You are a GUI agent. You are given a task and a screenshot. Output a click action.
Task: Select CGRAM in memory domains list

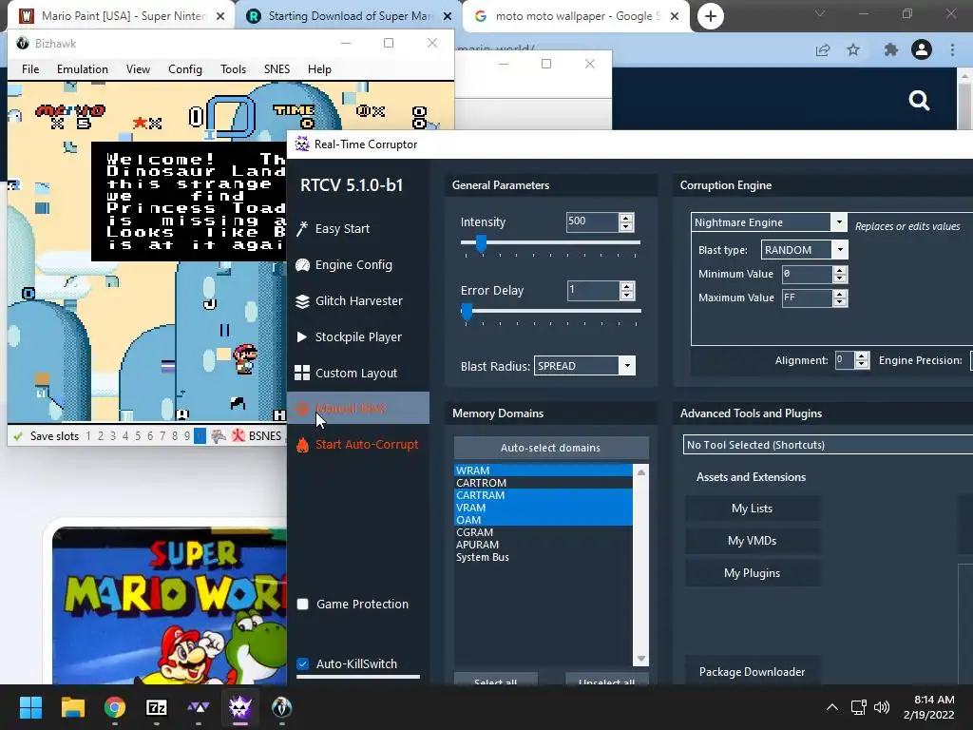(x=543, y=532)
